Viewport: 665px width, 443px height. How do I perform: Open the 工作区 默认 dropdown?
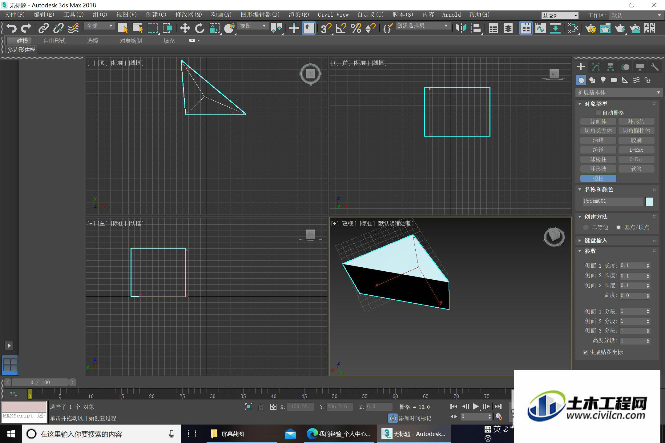point(636,15)
